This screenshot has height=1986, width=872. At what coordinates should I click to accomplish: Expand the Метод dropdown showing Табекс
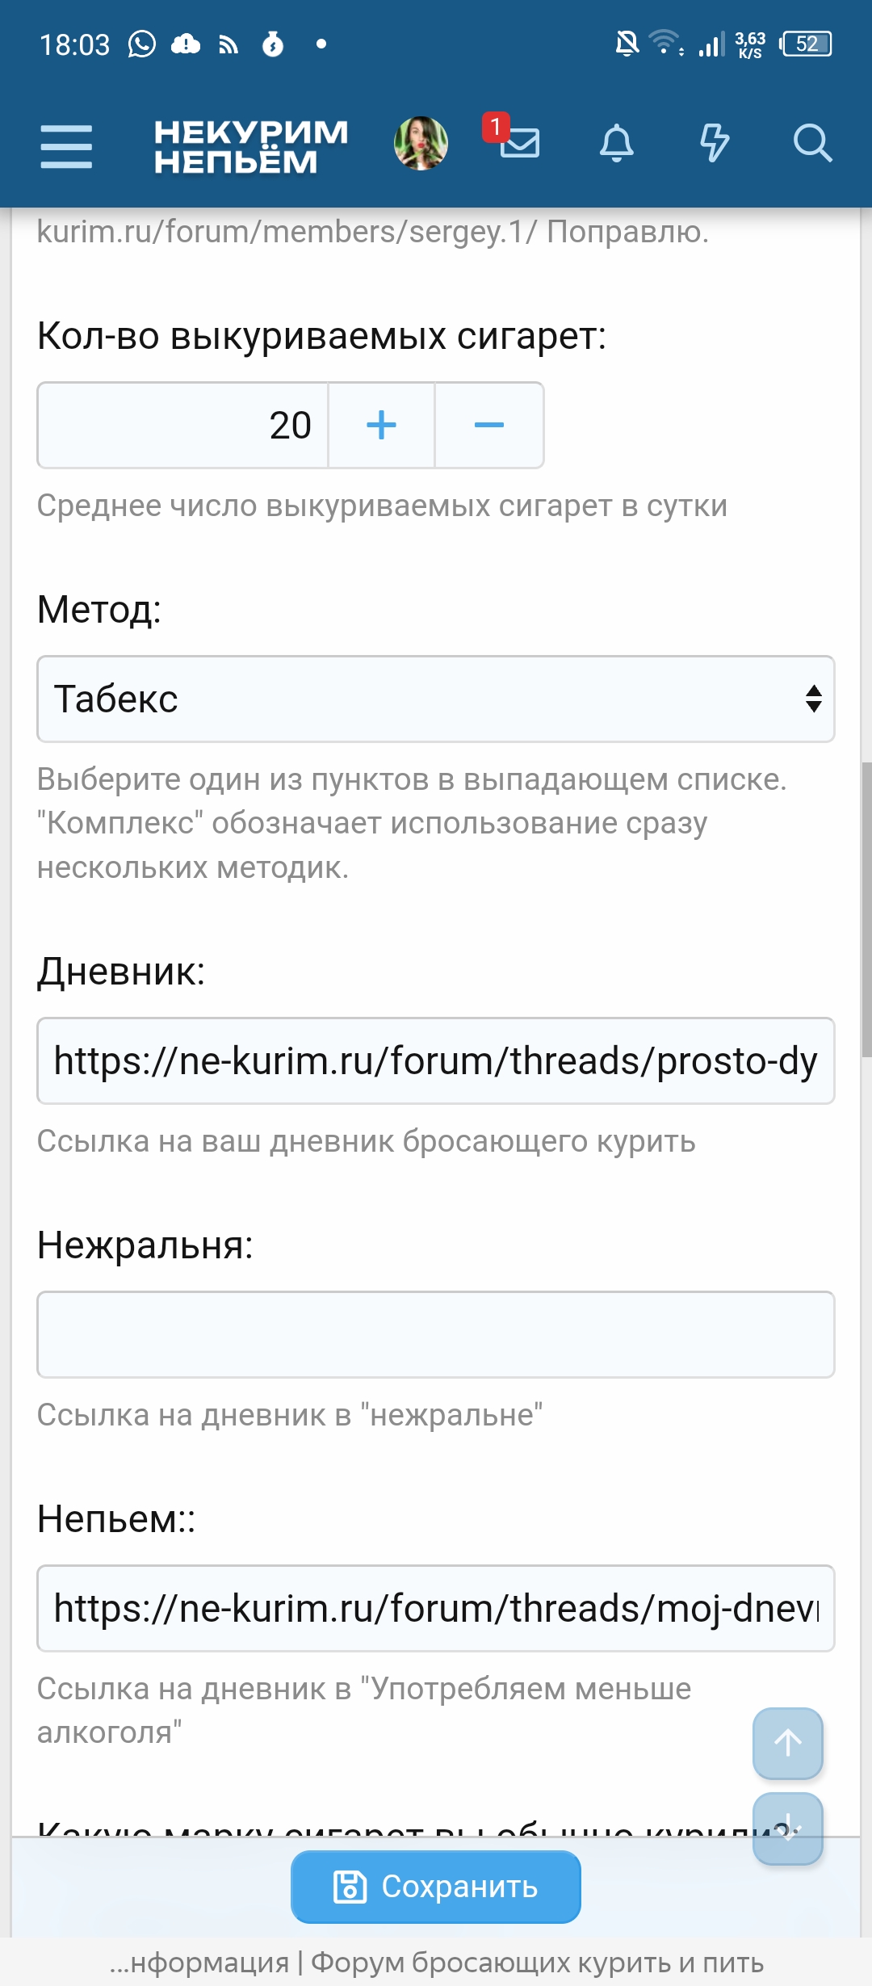[436, 699]
